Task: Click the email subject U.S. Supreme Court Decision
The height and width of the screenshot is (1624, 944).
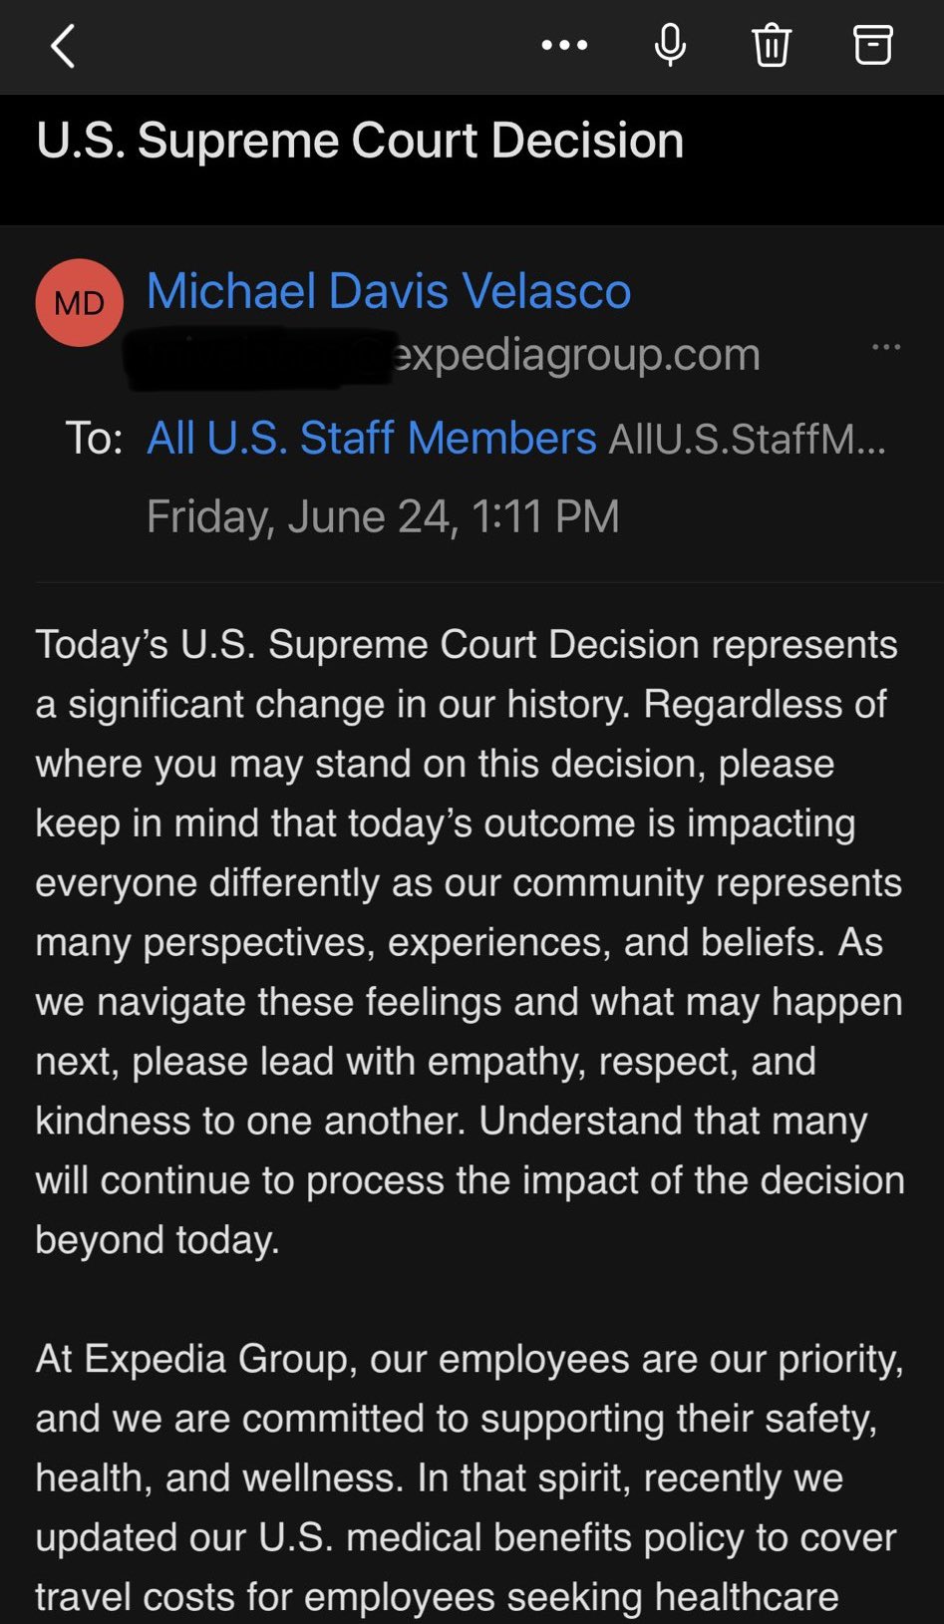Action: [360, 141]
